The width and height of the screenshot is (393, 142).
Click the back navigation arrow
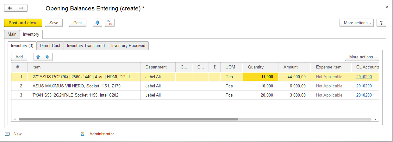coord(10,8)
